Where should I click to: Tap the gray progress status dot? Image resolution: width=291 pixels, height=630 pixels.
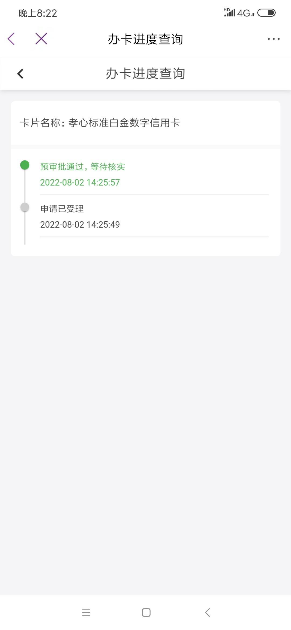click(x=25, y=207)
